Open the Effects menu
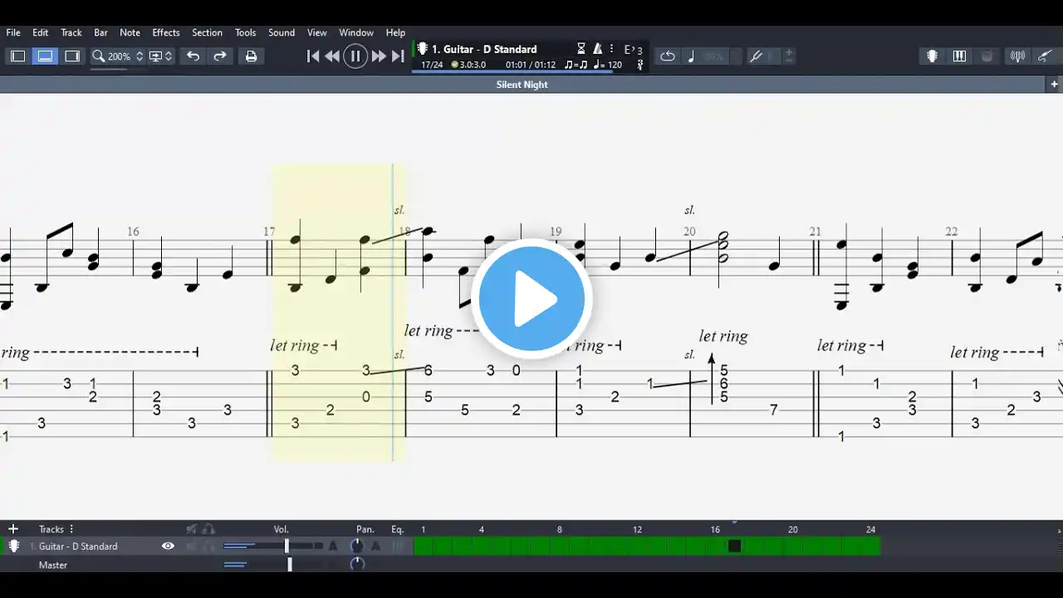 pyautogui.click(x=166, y=32)
